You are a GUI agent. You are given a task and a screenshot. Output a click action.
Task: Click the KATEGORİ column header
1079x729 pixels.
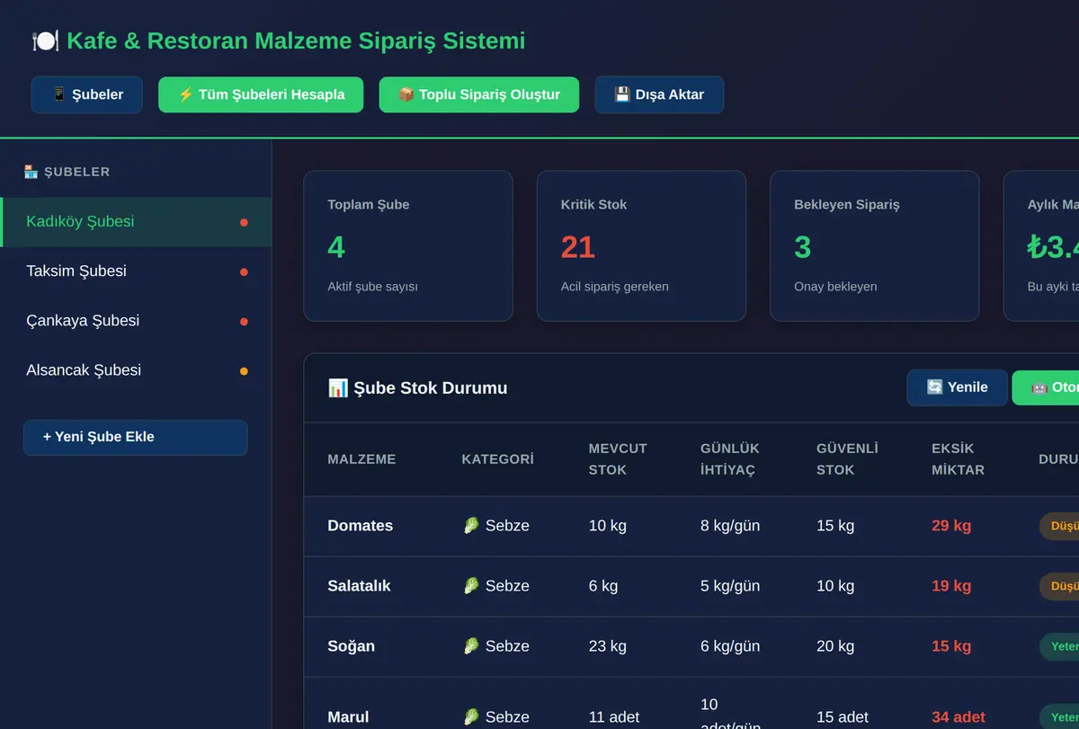click(497, 459)
